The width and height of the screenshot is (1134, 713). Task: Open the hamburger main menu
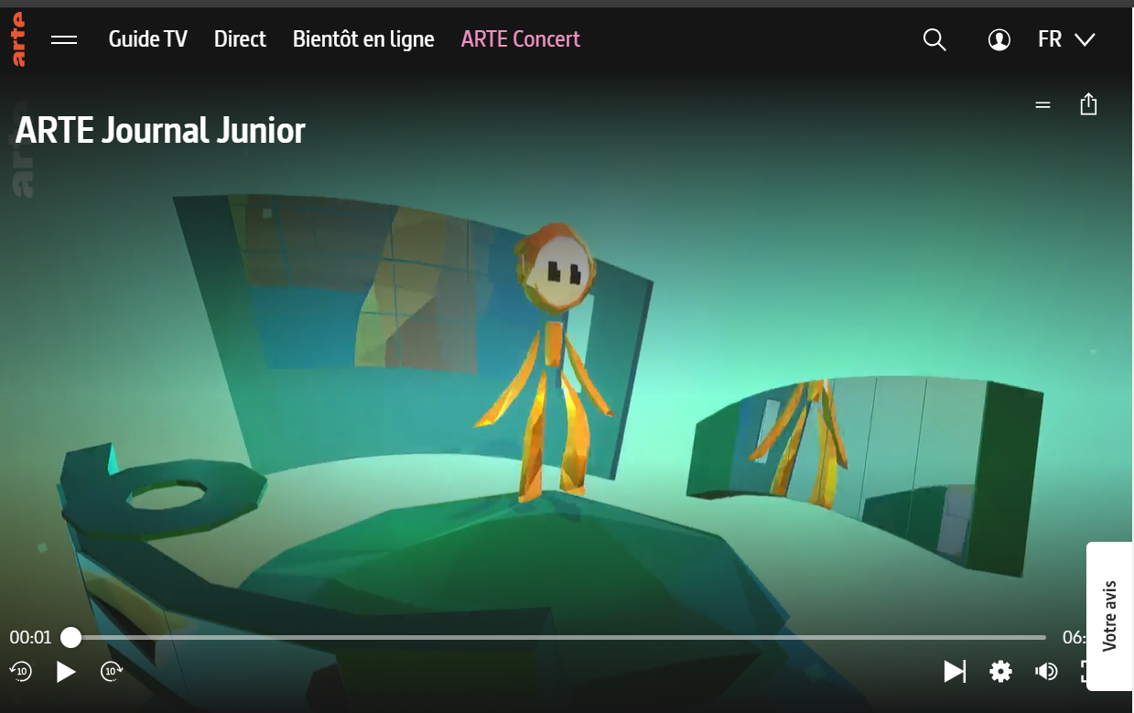64,39
